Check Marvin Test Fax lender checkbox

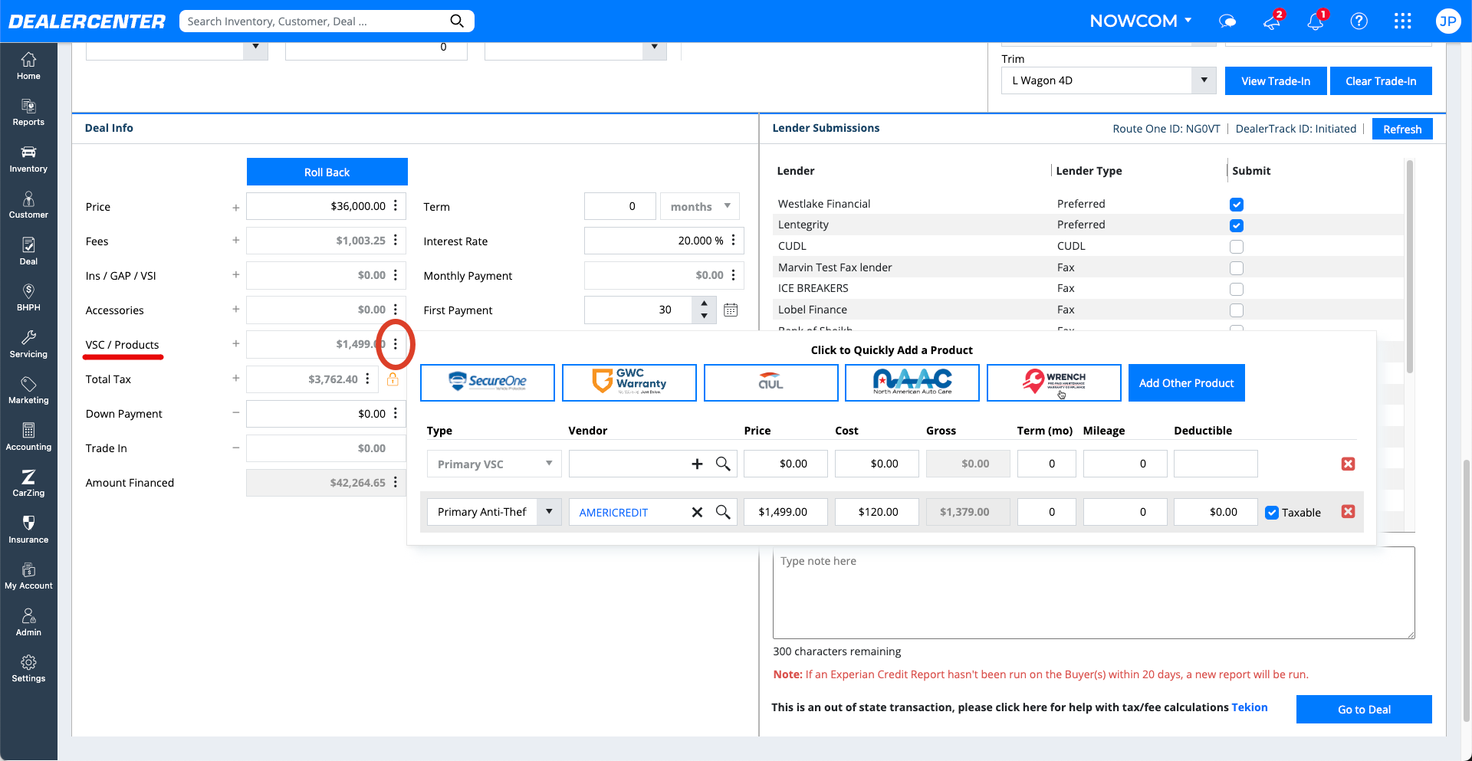pyautogui.click(x=1236, y=268)
